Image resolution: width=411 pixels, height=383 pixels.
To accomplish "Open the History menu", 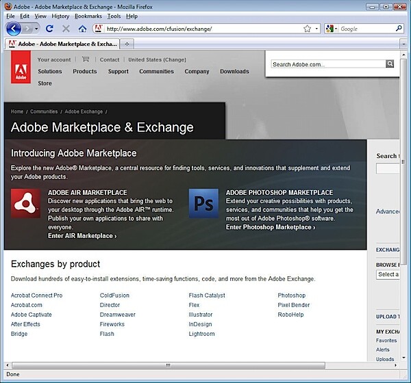I will (60, 16).
